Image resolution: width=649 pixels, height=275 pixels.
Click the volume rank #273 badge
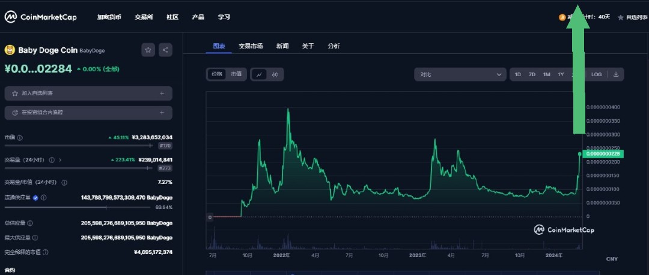[x=166, y=168]
